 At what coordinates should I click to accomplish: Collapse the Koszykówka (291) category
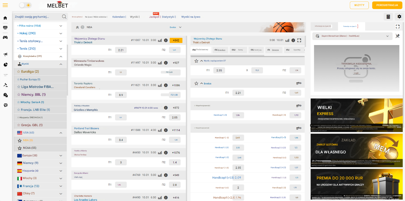point(61,56)
